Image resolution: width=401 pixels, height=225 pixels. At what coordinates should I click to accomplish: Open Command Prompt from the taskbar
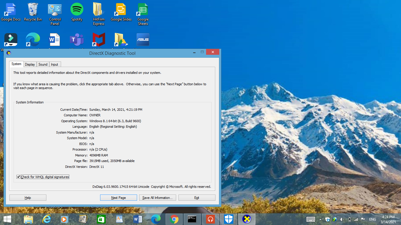tap(192, 219)
